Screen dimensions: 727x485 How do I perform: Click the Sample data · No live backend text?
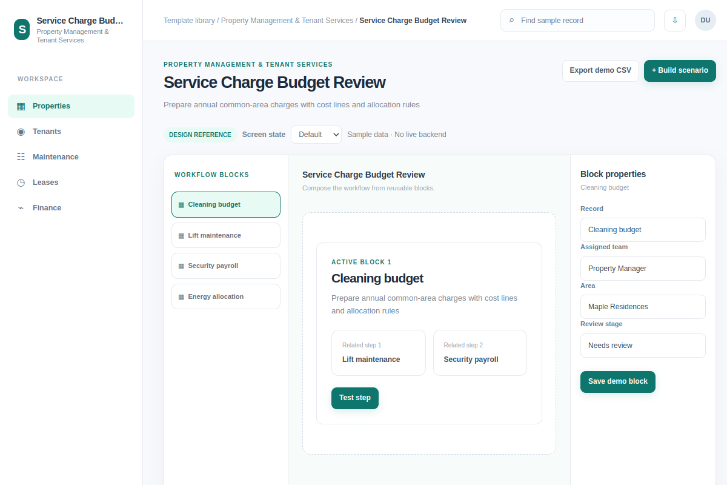[397, 135]
